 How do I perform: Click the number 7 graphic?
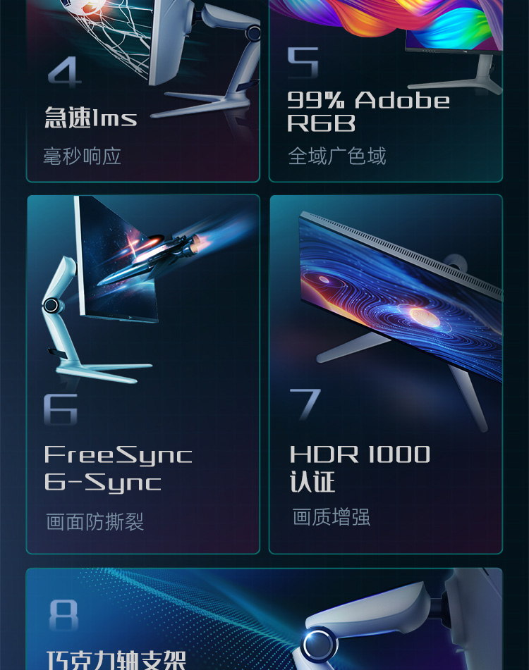click(305, 404)
